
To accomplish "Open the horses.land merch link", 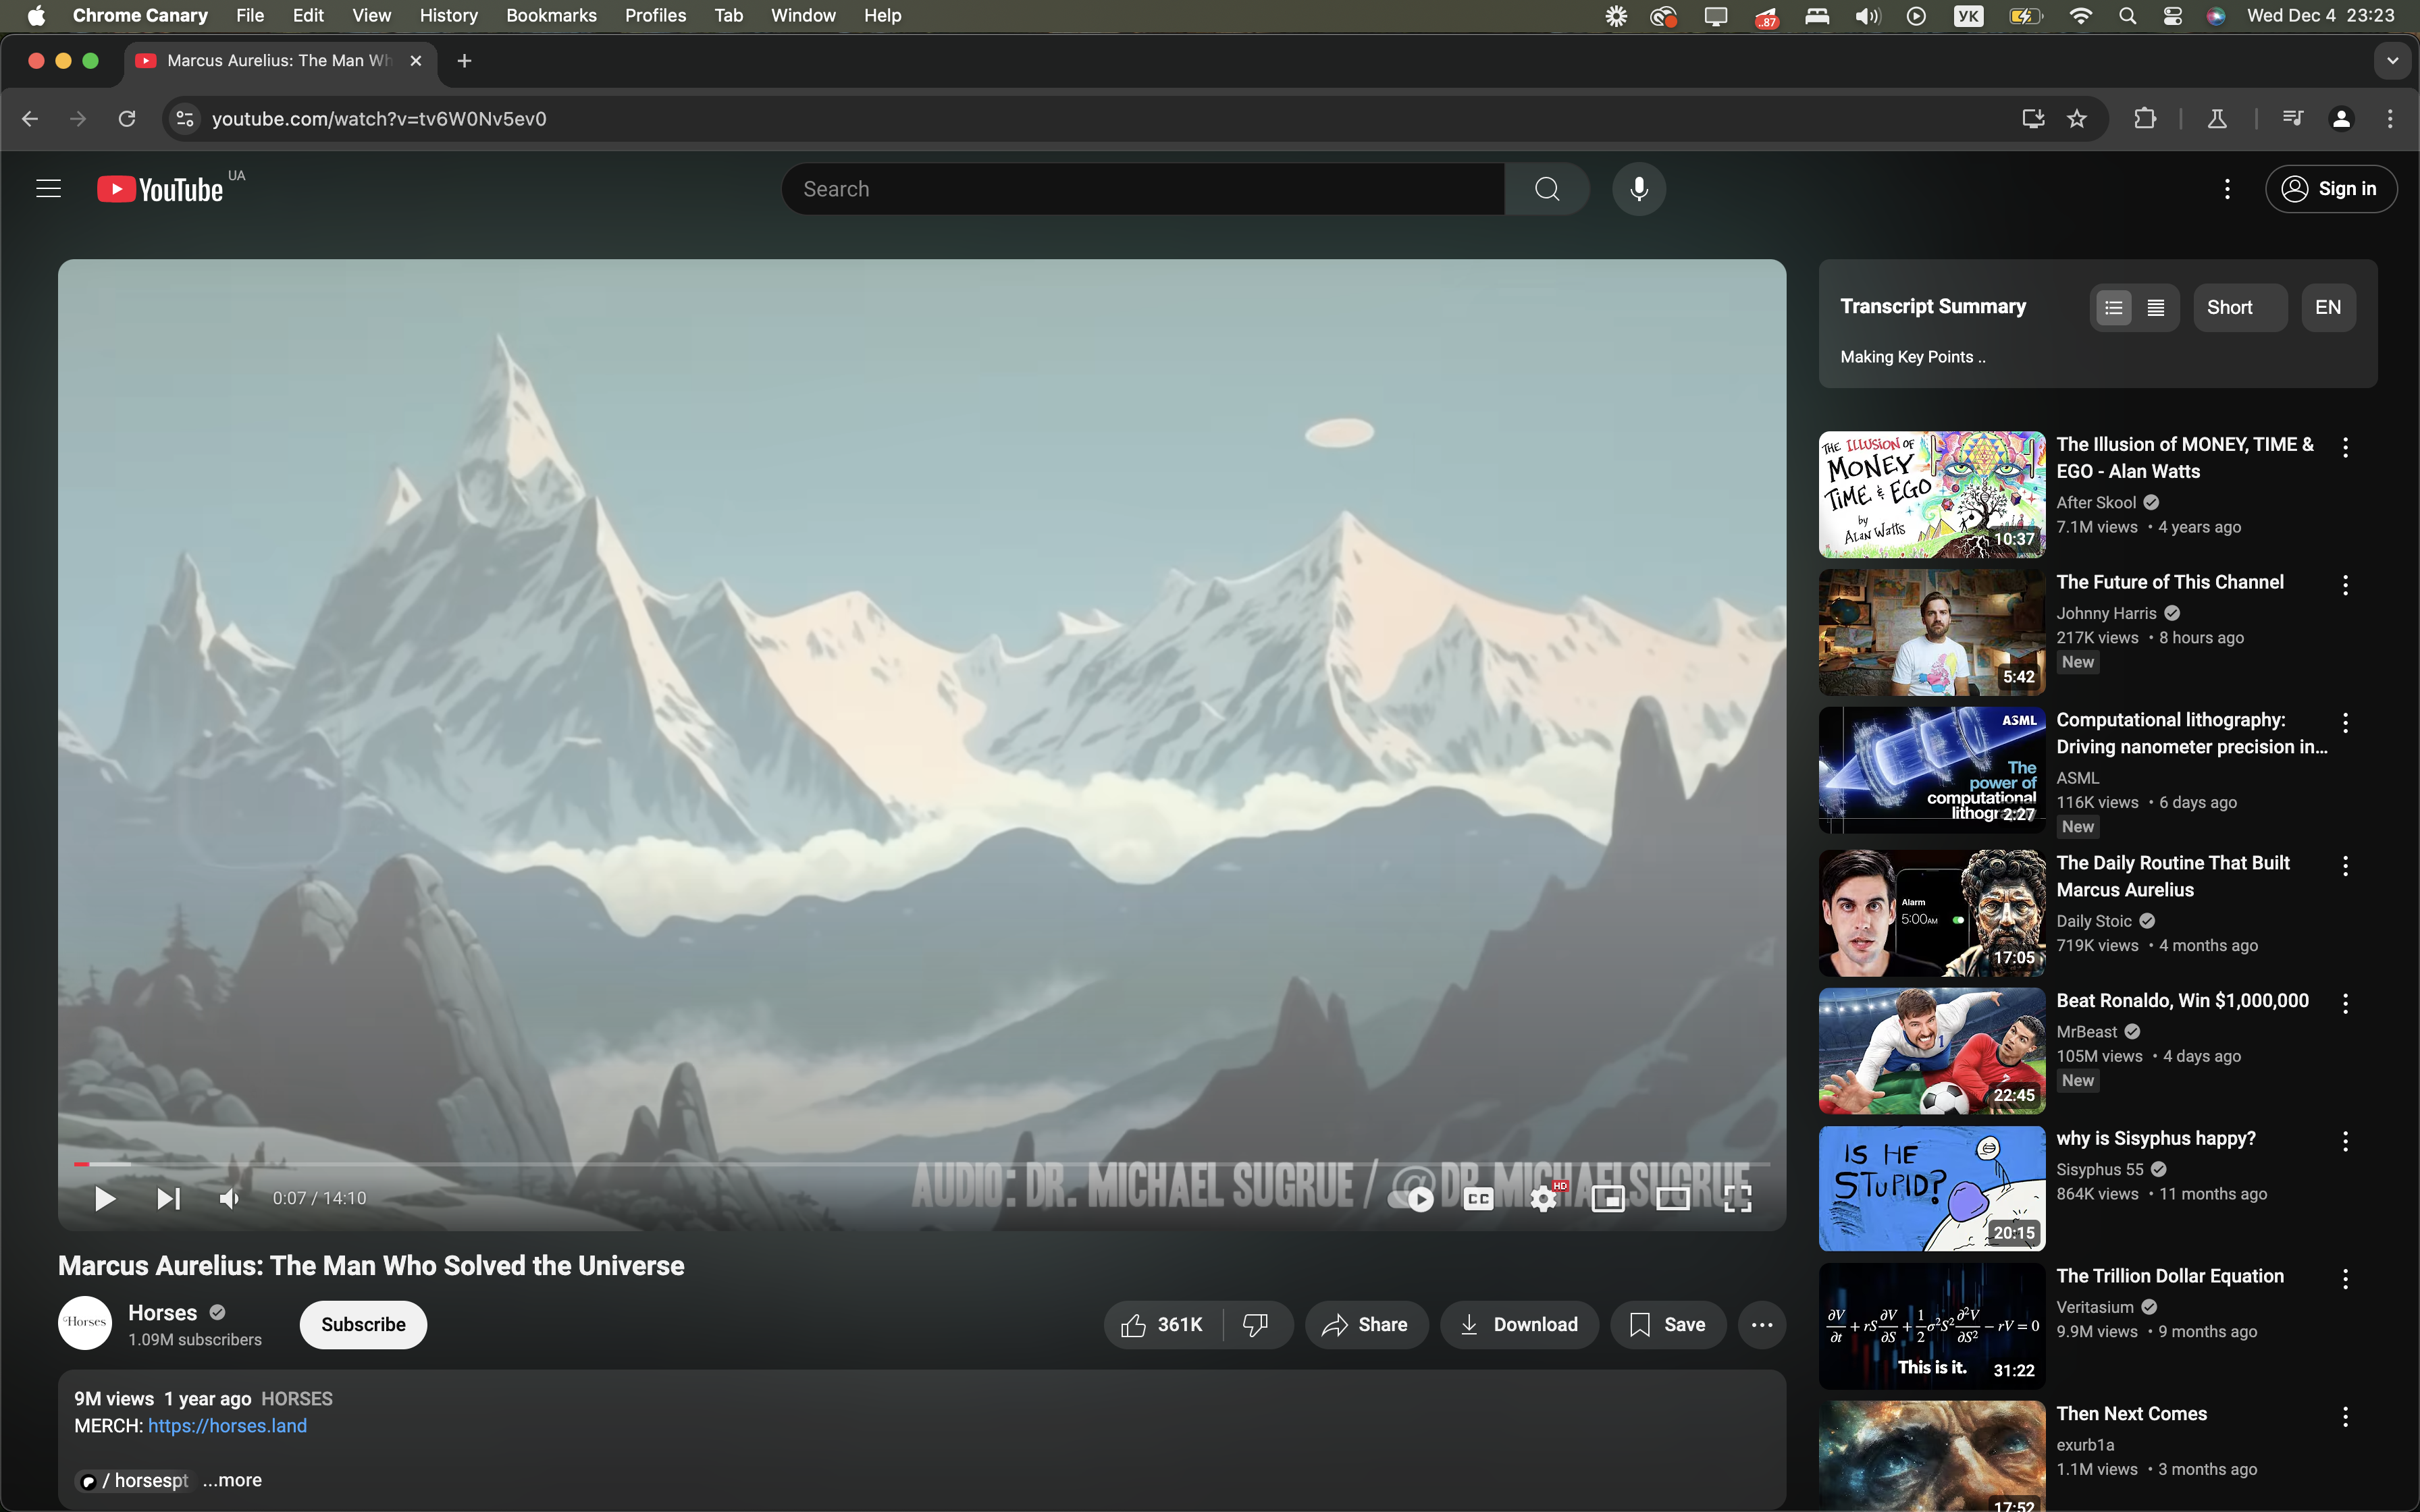I will coord(227,1426).
